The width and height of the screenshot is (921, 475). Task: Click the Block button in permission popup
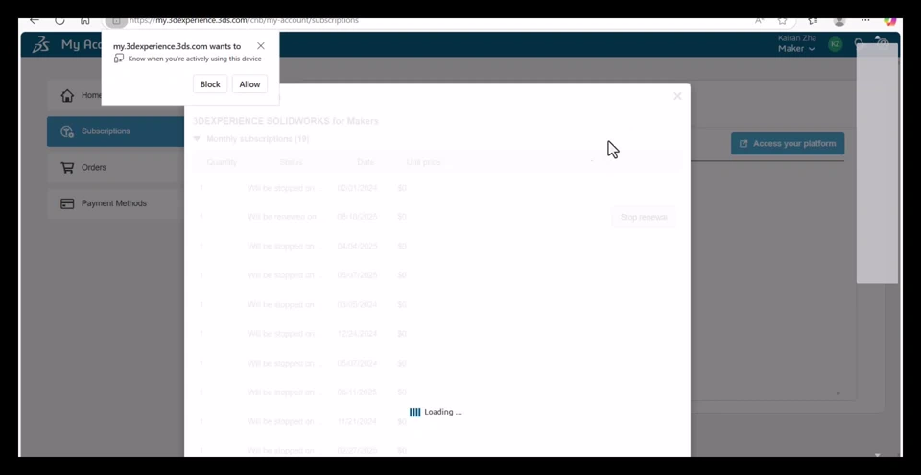[x=210, y=84]
